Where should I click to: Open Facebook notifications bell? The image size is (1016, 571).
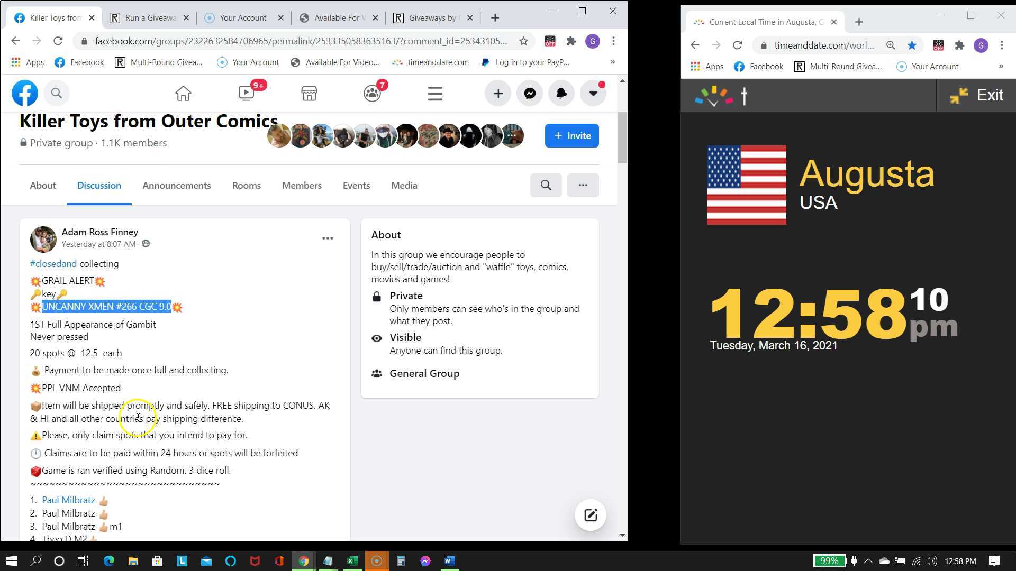pos(561,94)
